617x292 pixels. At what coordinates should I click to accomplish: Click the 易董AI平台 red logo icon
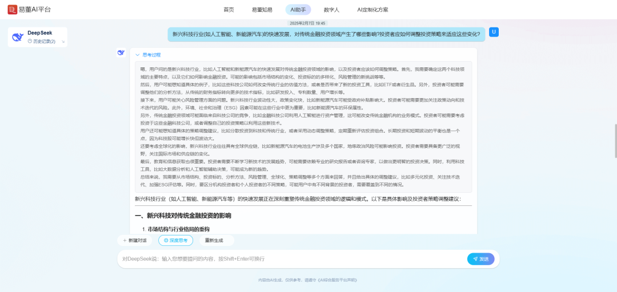pyautogui.click(x=12, y=10)
